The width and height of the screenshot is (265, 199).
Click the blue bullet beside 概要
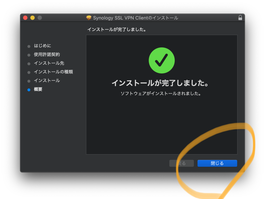(x=29, y=90)
